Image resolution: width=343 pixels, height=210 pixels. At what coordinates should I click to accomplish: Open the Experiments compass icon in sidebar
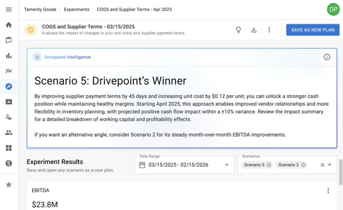[x=9, y=86]
